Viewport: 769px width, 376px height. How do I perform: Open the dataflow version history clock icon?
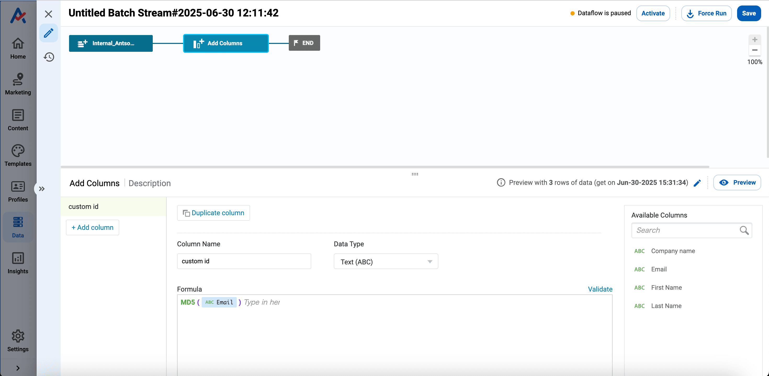tap(49, 57)
